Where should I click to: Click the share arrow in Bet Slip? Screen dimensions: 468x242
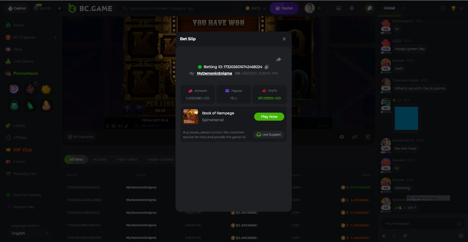pos(278,60)
